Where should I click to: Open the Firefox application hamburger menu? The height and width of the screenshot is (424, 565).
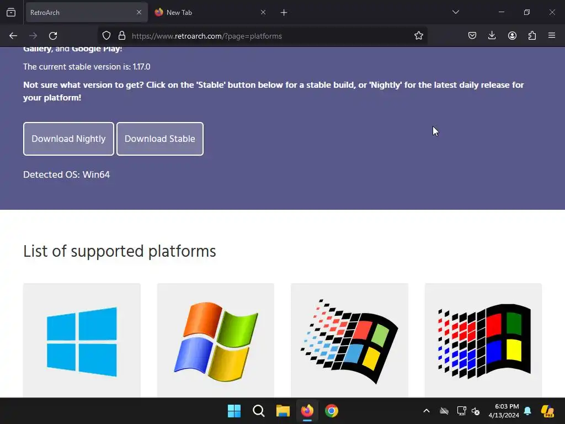552,35
